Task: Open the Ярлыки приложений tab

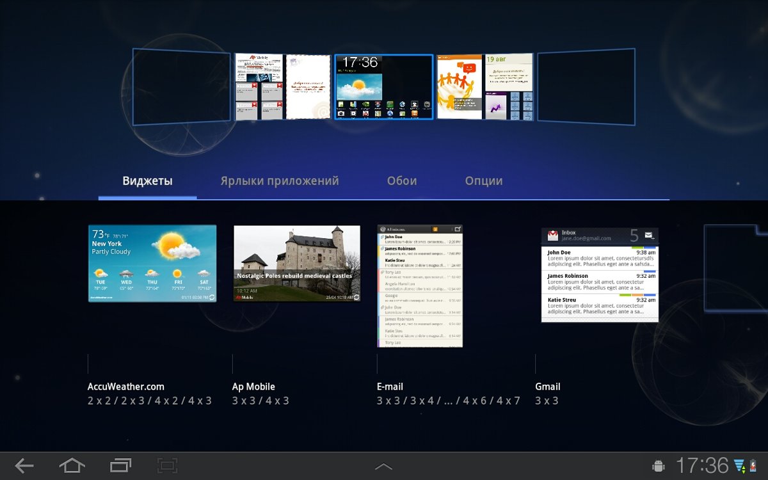Action: 280,181
